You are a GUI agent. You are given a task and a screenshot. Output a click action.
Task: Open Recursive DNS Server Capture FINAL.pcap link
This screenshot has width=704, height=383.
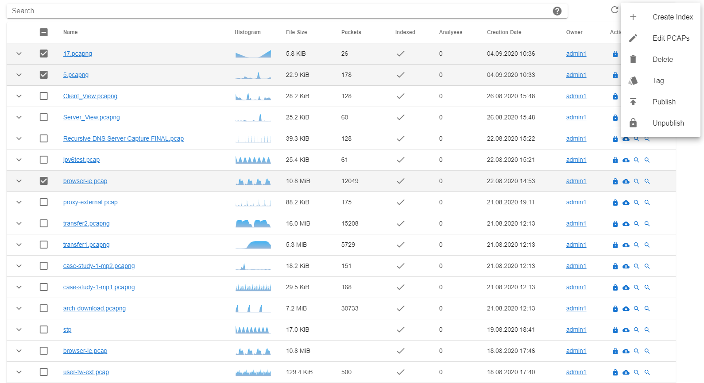pos(124,138)
